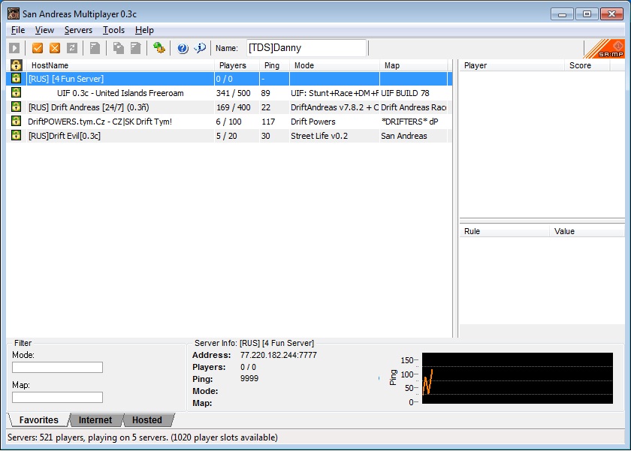Select [RUS] Drift Andreas [24/7] server
Image resolution: width=631 pixels, height=451 pixels.
click(229, 107)
